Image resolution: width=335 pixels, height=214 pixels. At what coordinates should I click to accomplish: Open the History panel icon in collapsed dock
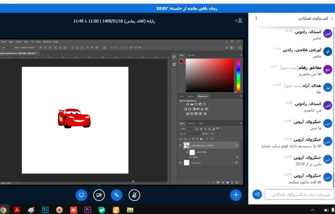click(174, 57)
